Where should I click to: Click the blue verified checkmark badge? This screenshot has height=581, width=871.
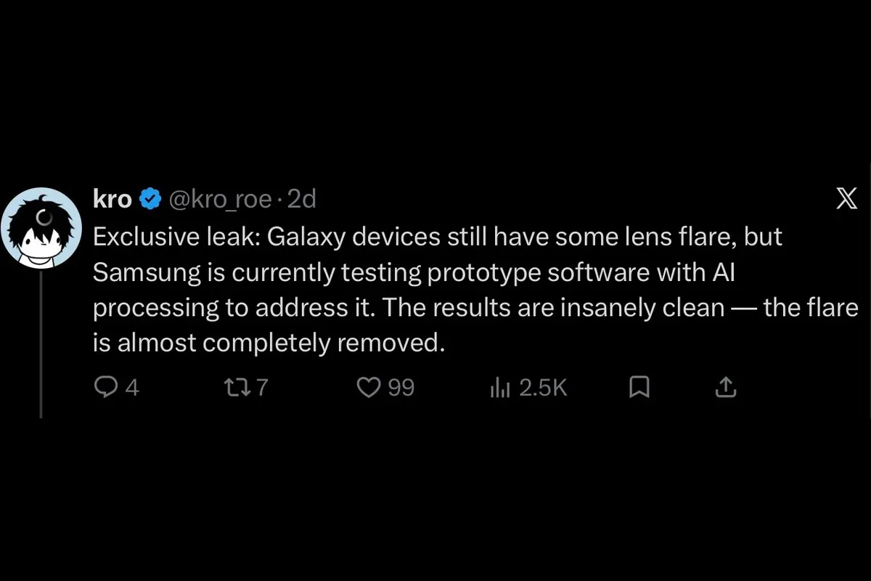(x=150, y=198)
